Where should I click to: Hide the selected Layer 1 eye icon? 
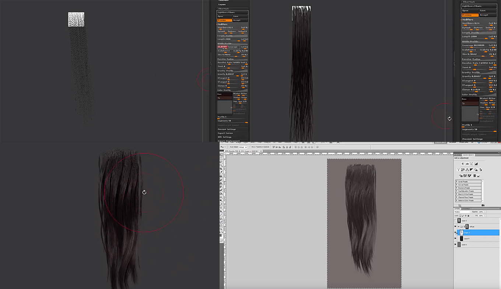(455, 233)
